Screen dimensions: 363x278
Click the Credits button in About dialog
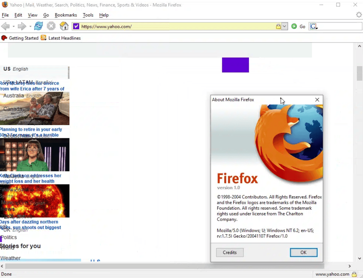[230, 252]
